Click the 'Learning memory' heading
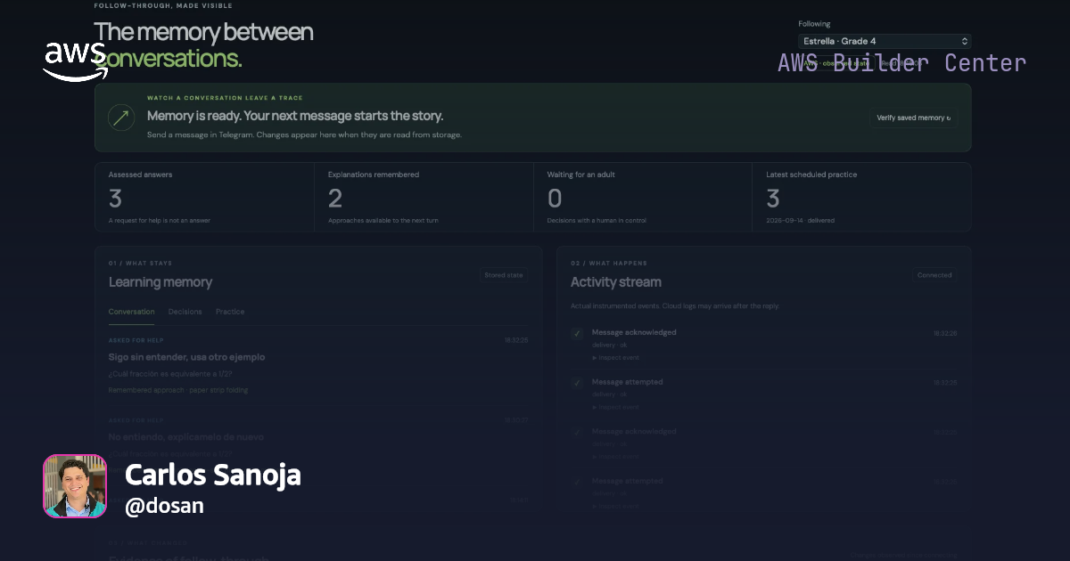 (160, 282)
